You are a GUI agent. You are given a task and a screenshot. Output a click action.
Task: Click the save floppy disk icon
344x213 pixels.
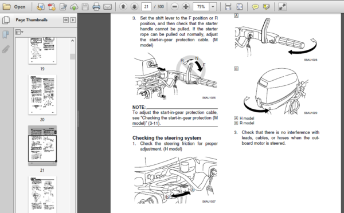85,7
